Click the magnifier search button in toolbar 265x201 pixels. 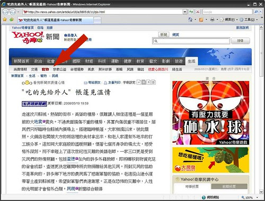pos(256,12)
